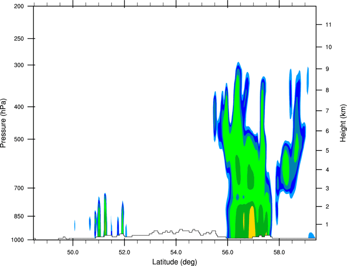The image size is (347, 266).
Task: Click the 500 pressure tick label
Action: [x=19, y=139]
